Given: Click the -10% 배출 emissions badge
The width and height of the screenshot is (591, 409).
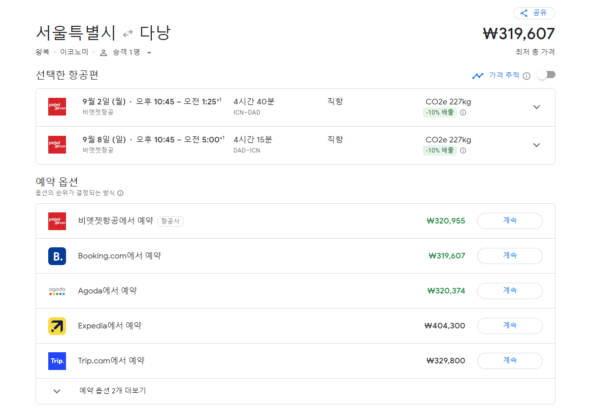Looking at the screenshot, I should [440, 113].
